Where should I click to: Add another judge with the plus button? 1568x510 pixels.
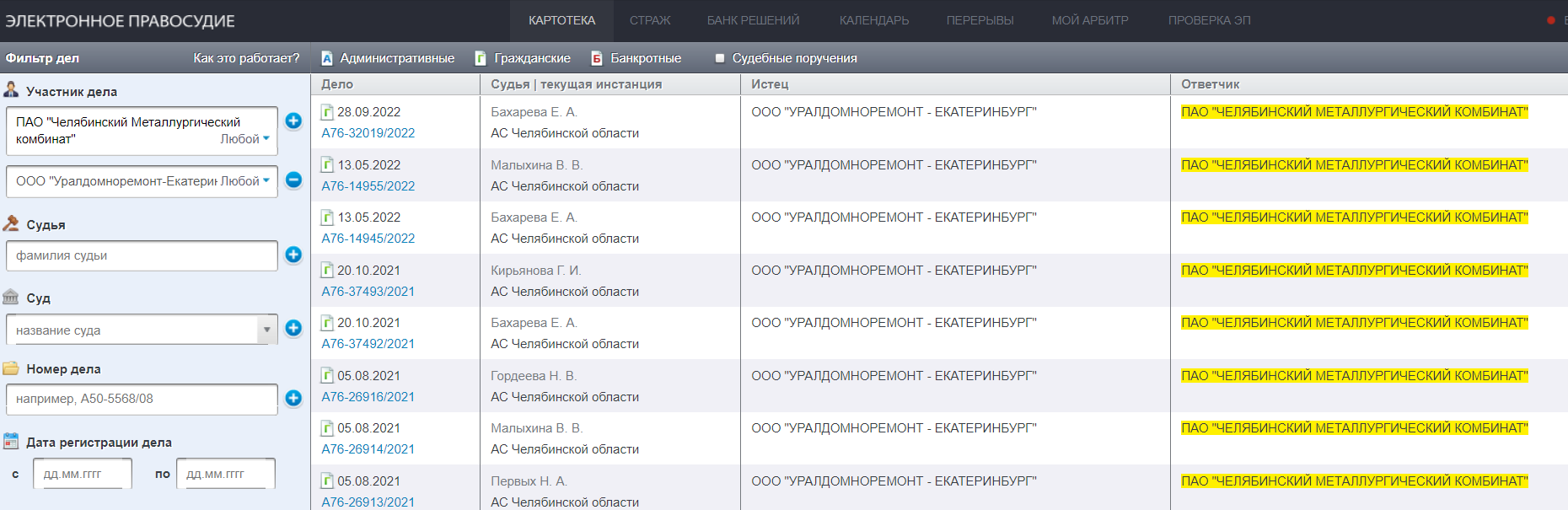tap(293, 255)
